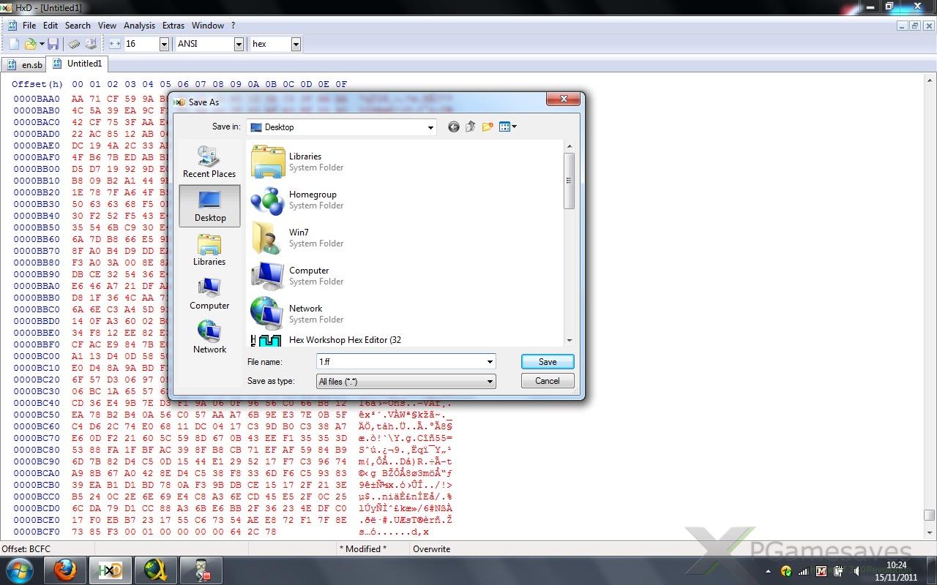
Task: Expand the File name history dropdown
Action: pos(490,362)
